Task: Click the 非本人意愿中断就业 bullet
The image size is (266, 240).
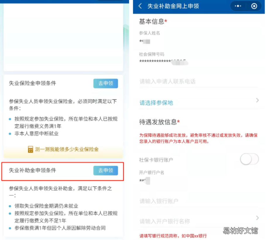Action: pos(37,133)
